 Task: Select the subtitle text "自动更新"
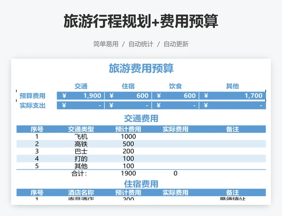[176, 44]
